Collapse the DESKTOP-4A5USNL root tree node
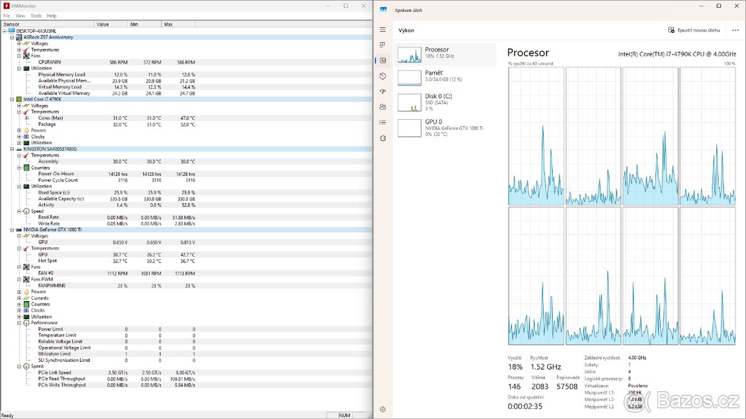746x419 pixels. click(x=4, y=31)
